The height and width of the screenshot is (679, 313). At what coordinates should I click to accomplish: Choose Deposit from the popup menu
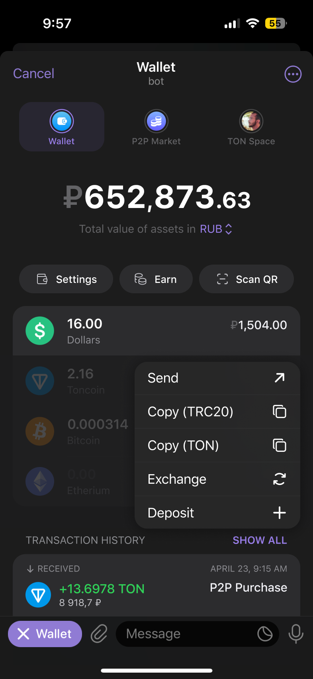tap(217, 512)
